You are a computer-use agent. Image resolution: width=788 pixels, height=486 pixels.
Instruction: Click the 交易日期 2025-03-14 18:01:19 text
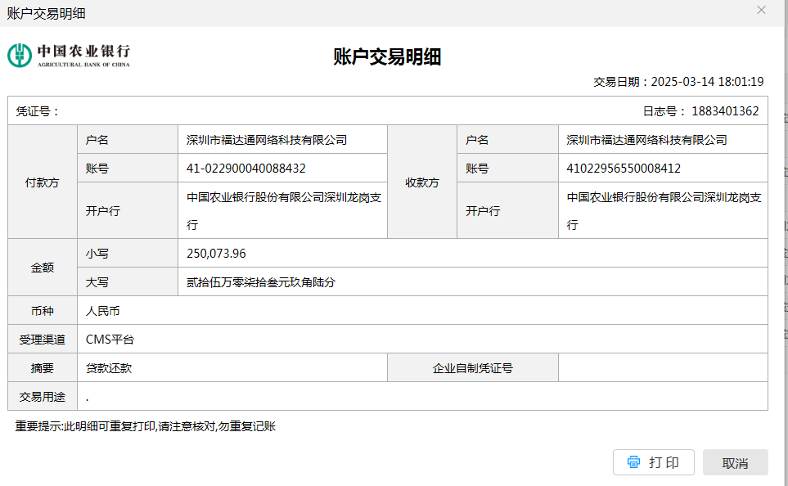[x=678, y=82]
